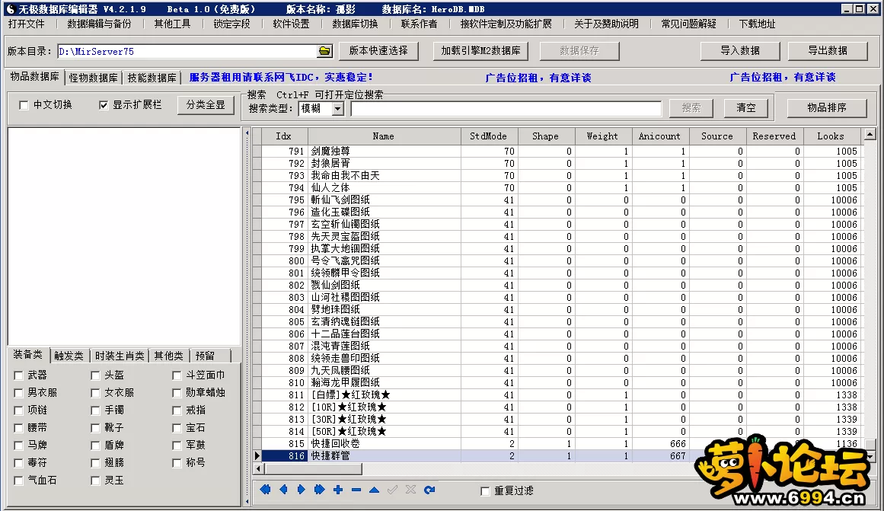Click the 物品排序 button

coord(827,107)
